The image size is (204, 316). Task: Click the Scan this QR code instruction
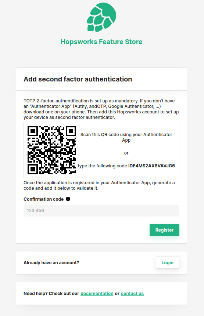[x=126, y=137]
